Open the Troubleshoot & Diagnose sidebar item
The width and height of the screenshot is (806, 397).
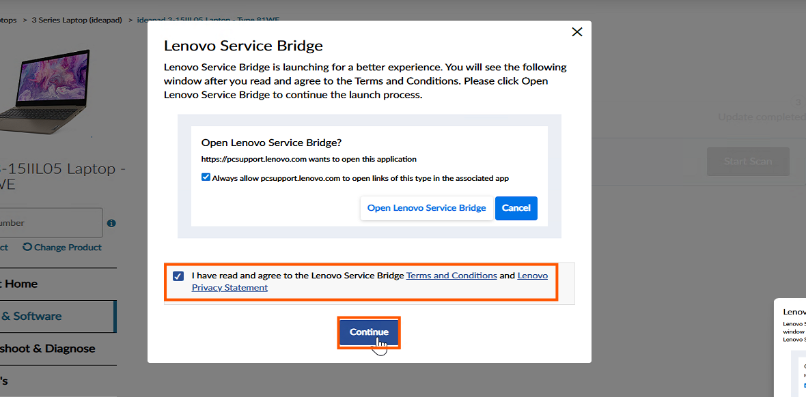point(58,349)
